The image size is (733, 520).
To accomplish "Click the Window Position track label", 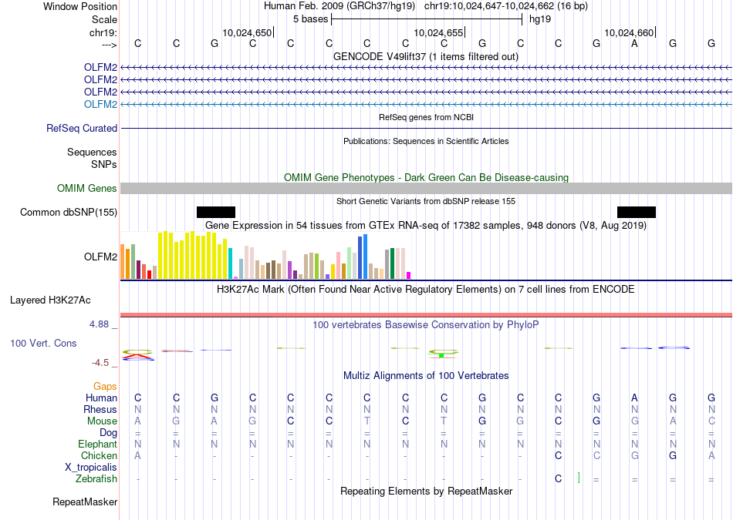I will pyautogui.click(x=80, y=6).
